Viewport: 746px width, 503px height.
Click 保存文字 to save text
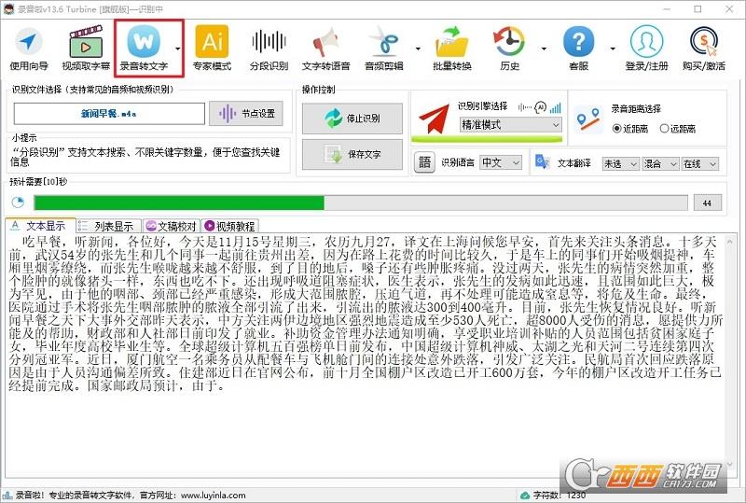click(x=352, y=154)
